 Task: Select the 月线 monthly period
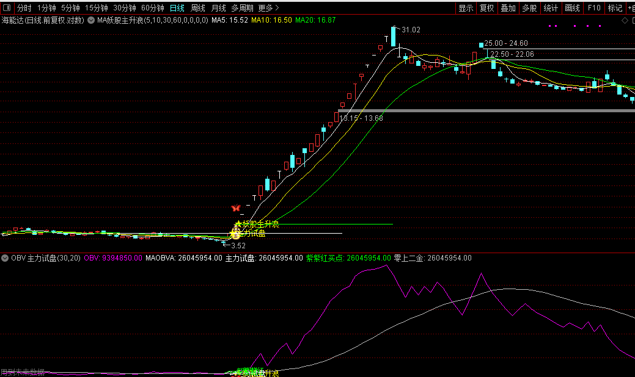click(x=219, y=8)
